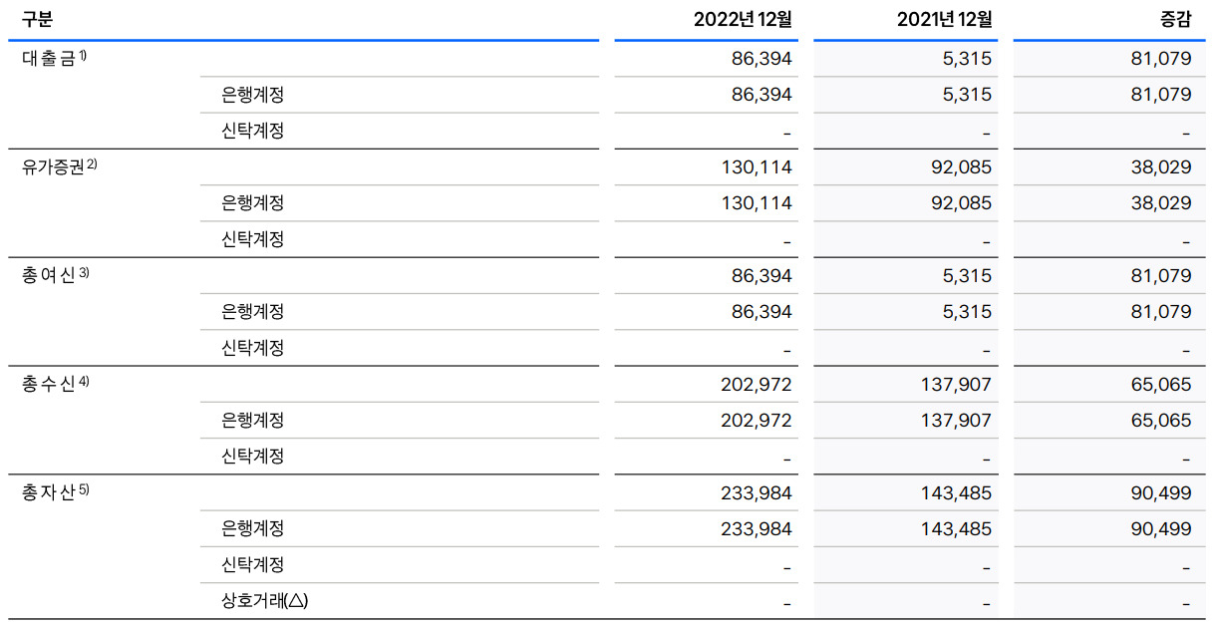This screenshot has width=1217, height=625.
Task: Click 신탁계정 label under 총여신
Action: (x=253, y=348)
